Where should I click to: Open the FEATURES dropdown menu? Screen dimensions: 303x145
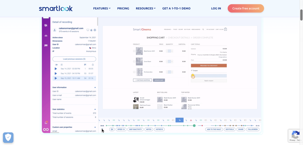(x=102, y=9)
